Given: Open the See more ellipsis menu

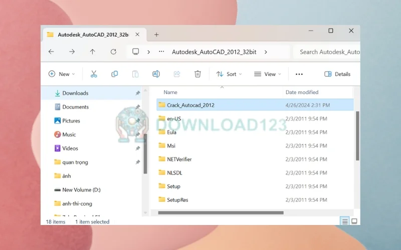Looking at the screenshot, I should pos(299,74).
